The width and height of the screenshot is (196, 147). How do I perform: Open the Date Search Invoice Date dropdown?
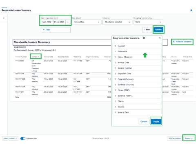pos(87,22)
